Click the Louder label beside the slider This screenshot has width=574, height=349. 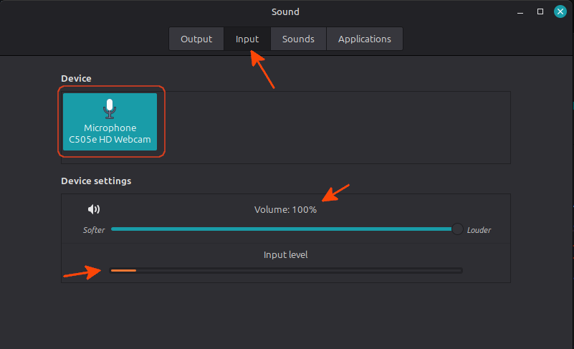point(479,230)
